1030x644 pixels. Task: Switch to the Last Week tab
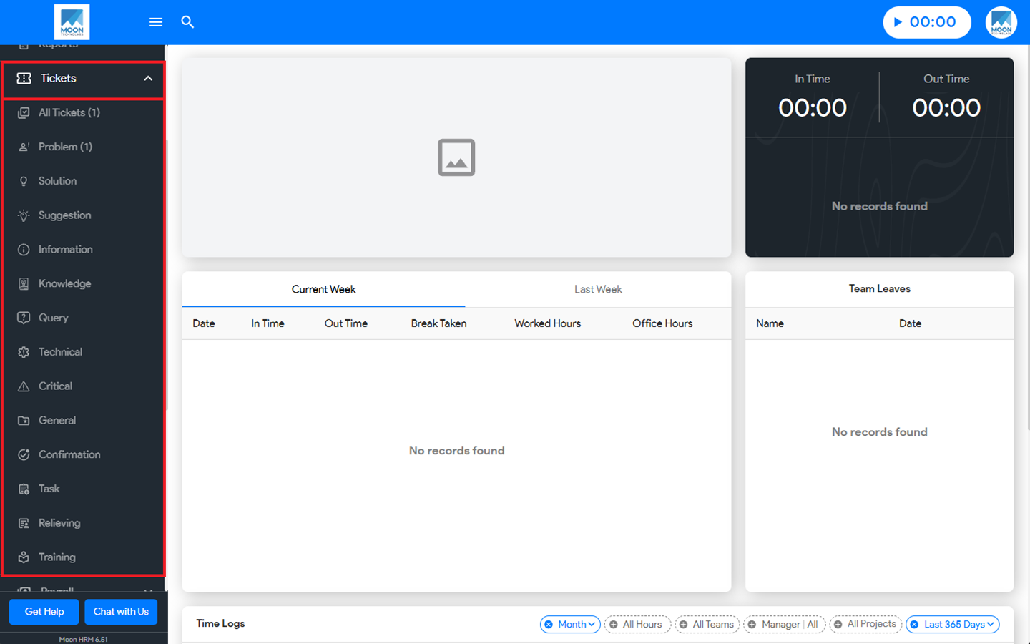(x=598, y=289)
